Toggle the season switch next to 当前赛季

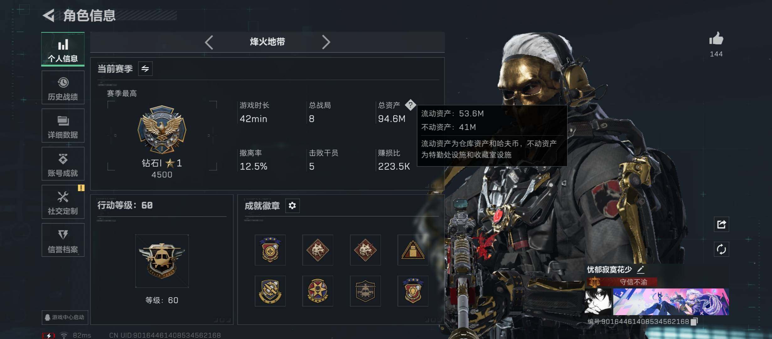point(145,69)
